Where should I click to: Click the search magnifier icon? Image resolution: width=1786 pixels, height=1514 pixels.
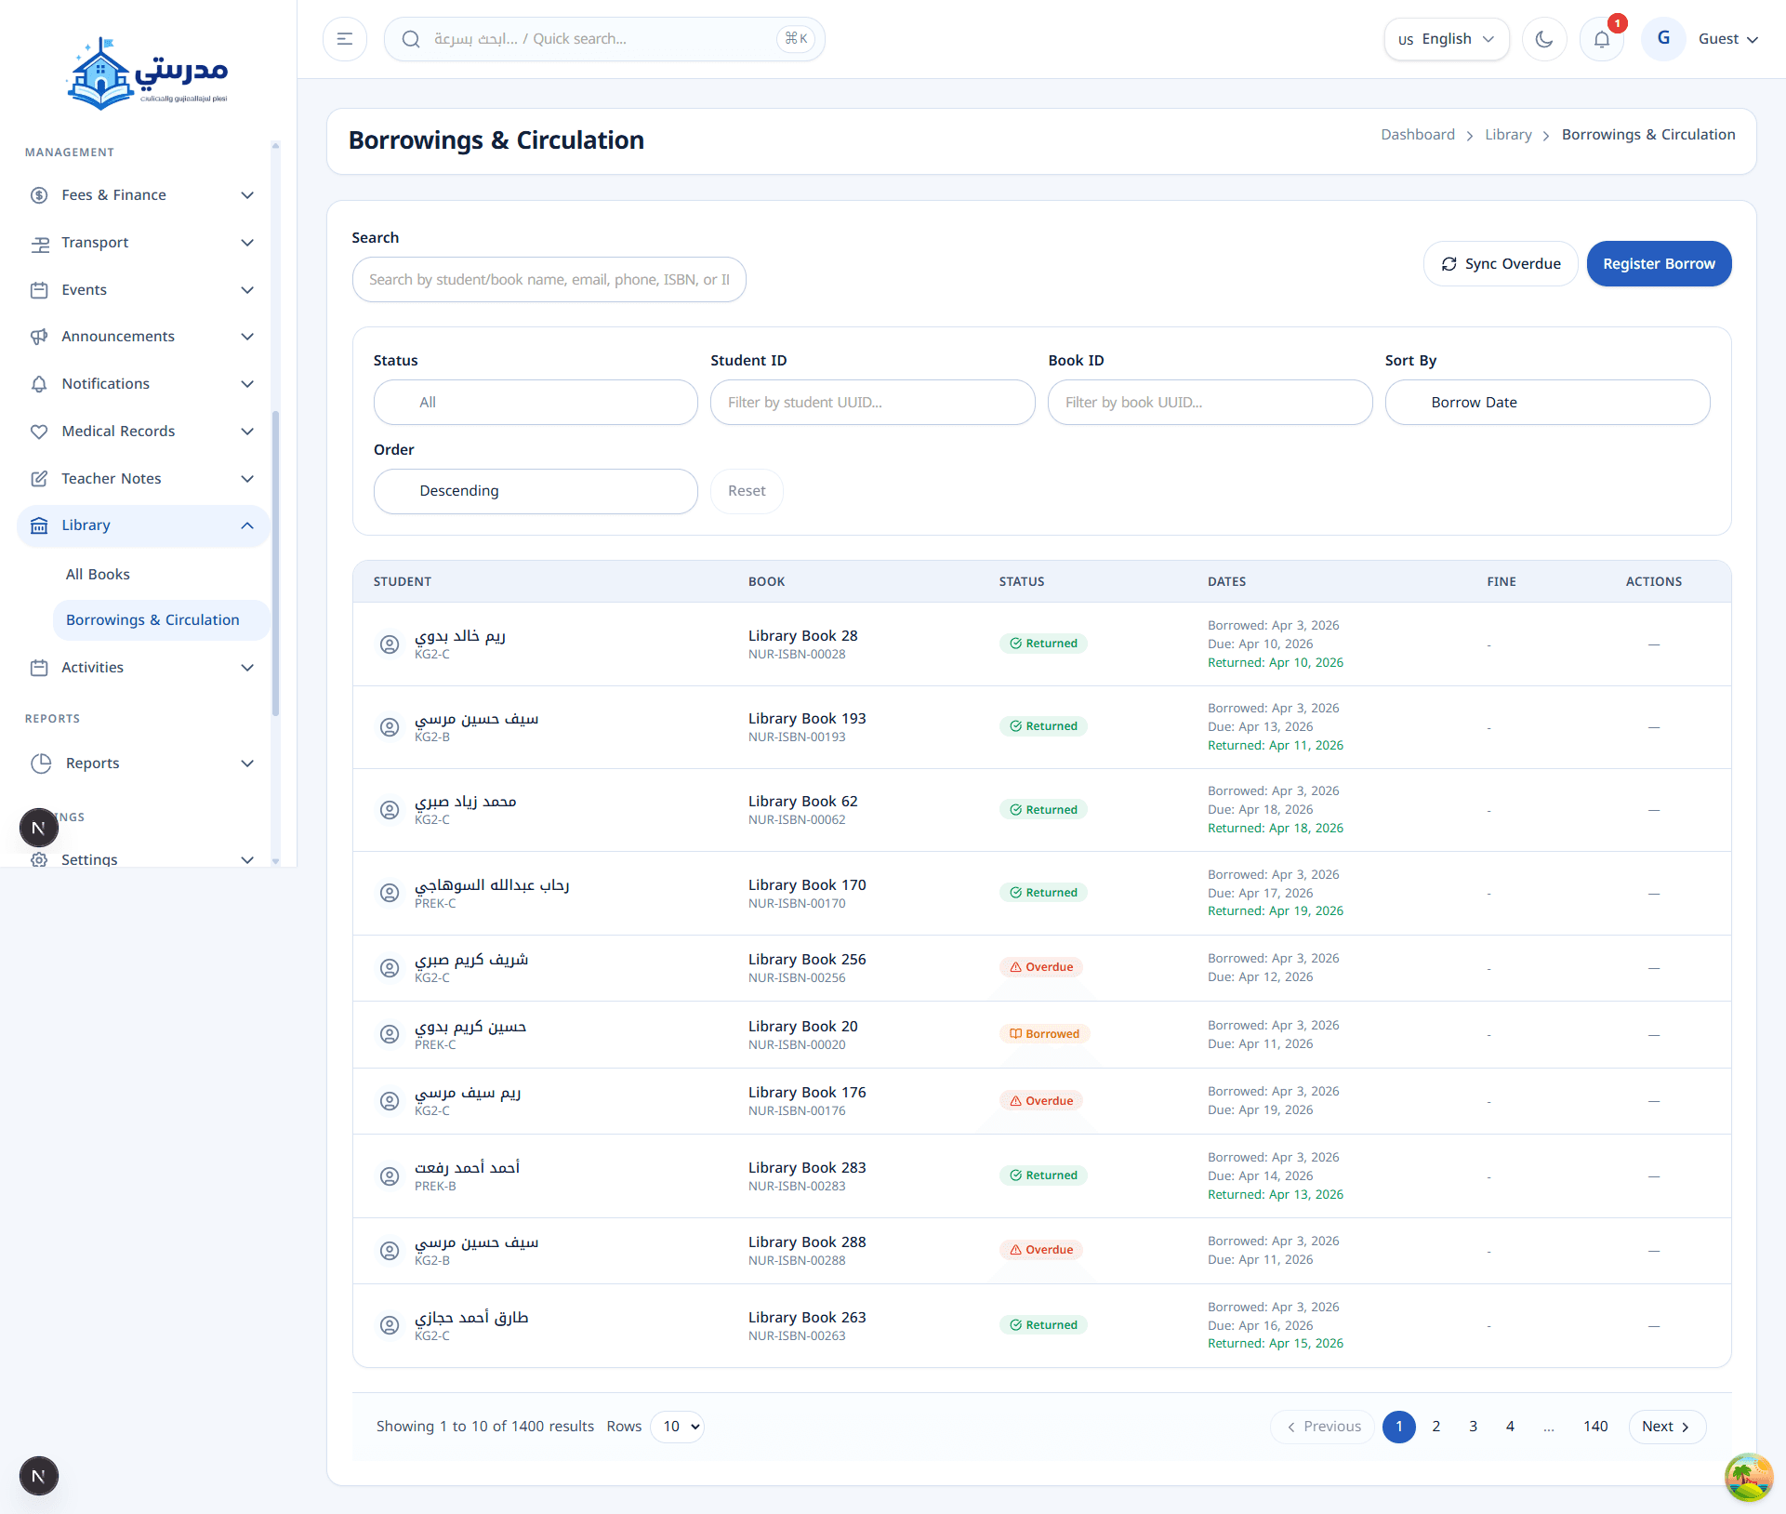tap(411, 39)
